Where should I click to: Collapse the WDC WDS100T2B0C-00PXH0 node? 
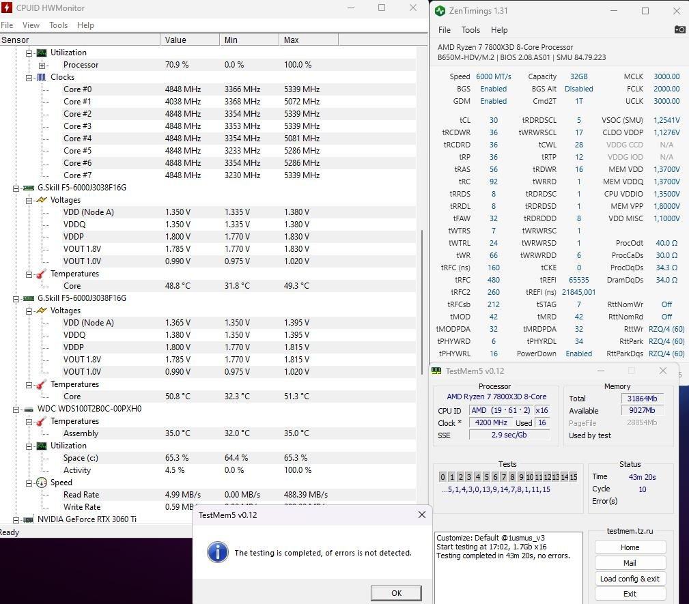point(16,410)
